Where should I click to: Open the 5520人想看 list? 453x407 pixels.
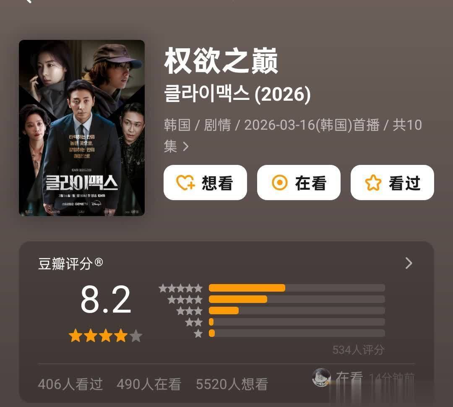[x=232, y=384]
